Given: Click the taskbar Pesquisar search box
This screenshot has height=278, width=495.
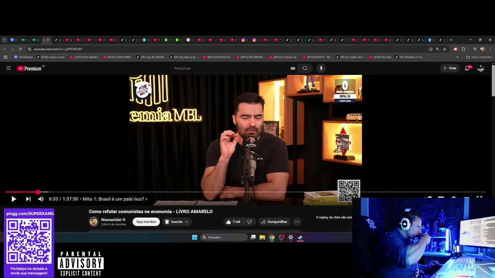Looking at the screenshot, I should (x=224, y=237).
